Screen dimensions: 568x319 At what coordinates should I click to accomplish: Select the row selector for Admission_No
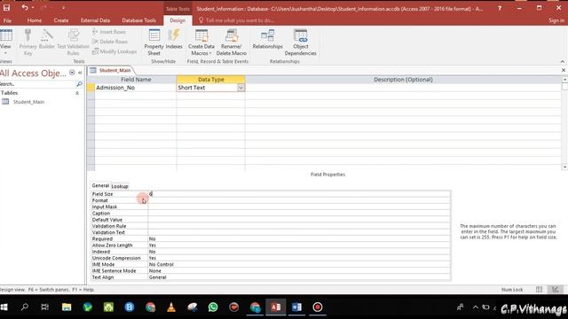91,88
